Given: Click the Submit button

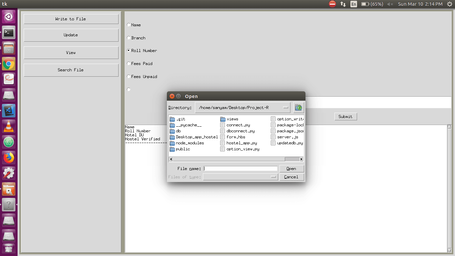Looking at the screenshot, I should pyautogui.click(x=345, y=117).
